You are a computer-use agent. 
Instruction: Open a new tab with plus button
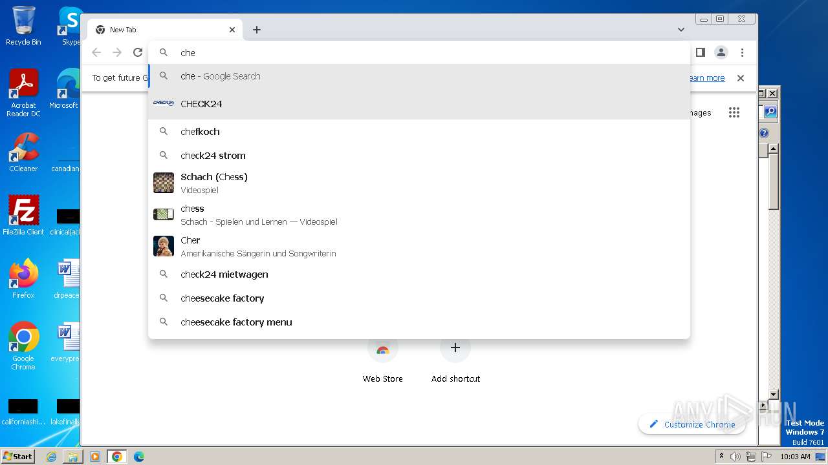(x=257, y=30)
